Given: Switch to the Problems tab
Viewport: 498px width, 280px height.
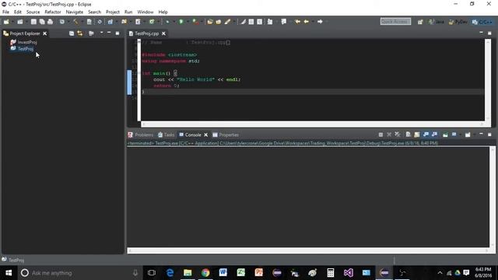Looking at the screenshot, I should [x=141, y=135].
